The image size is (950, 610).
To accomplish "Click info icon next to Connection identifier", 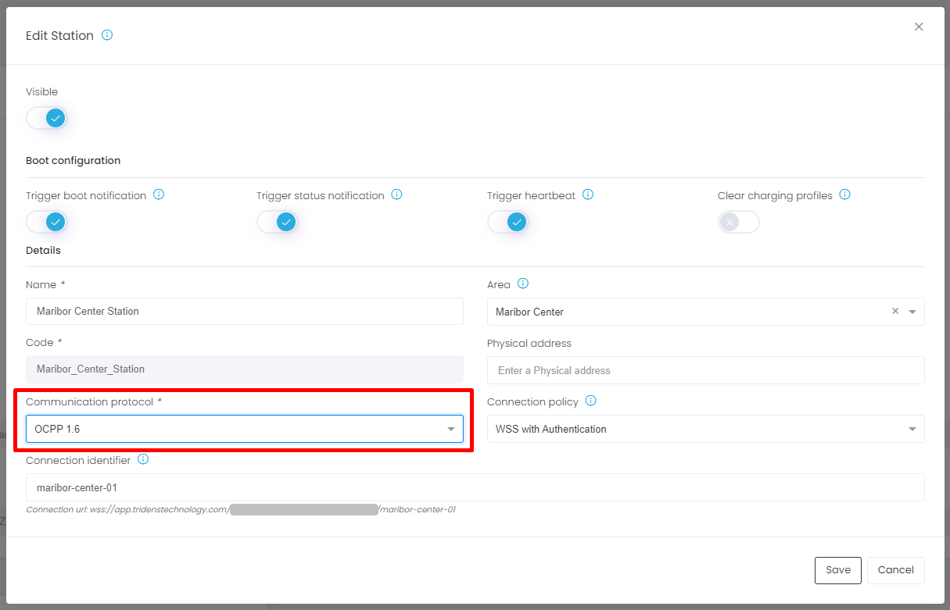I will (142, 459).
